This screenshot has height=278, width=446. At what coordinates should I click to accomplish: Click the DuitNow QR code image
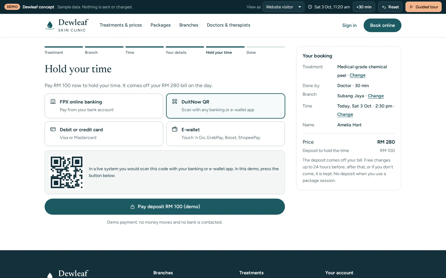(67, 172)
